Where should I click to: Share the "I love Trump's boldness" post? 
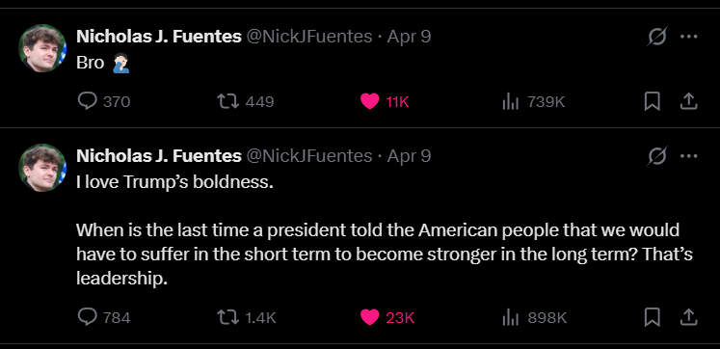pos(688,317)
